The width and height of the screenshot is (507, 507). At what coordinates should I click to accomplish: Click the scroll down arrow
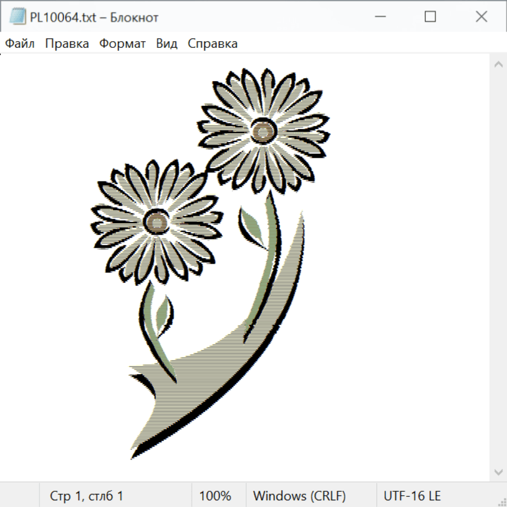coord(498,472)
